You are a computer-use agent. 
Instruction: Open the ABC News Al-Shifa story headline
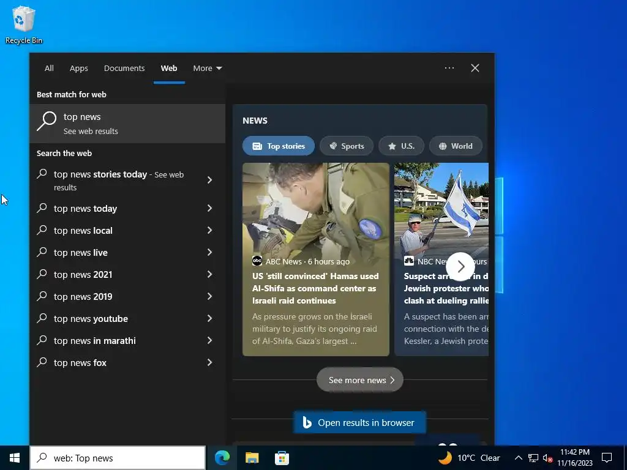[315, 288]
